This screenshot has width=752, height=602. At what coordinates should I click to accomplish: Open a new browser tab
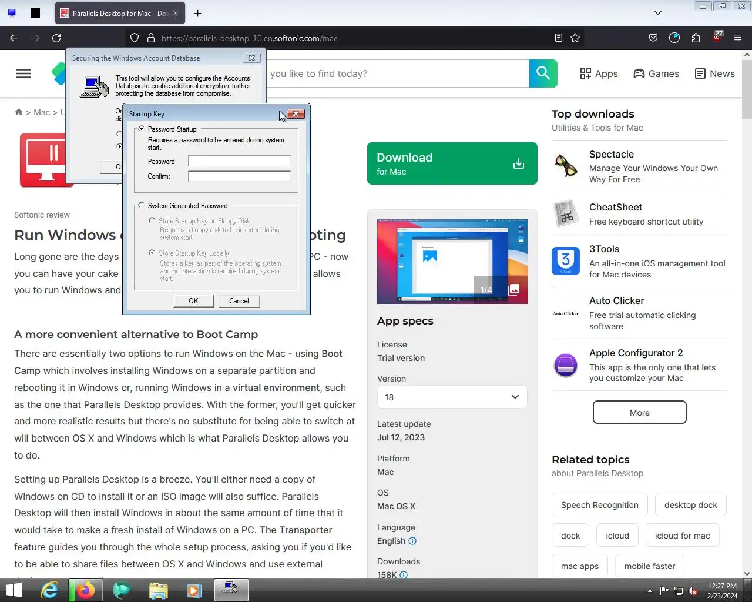pyautogui.click(x=198, y=13)
